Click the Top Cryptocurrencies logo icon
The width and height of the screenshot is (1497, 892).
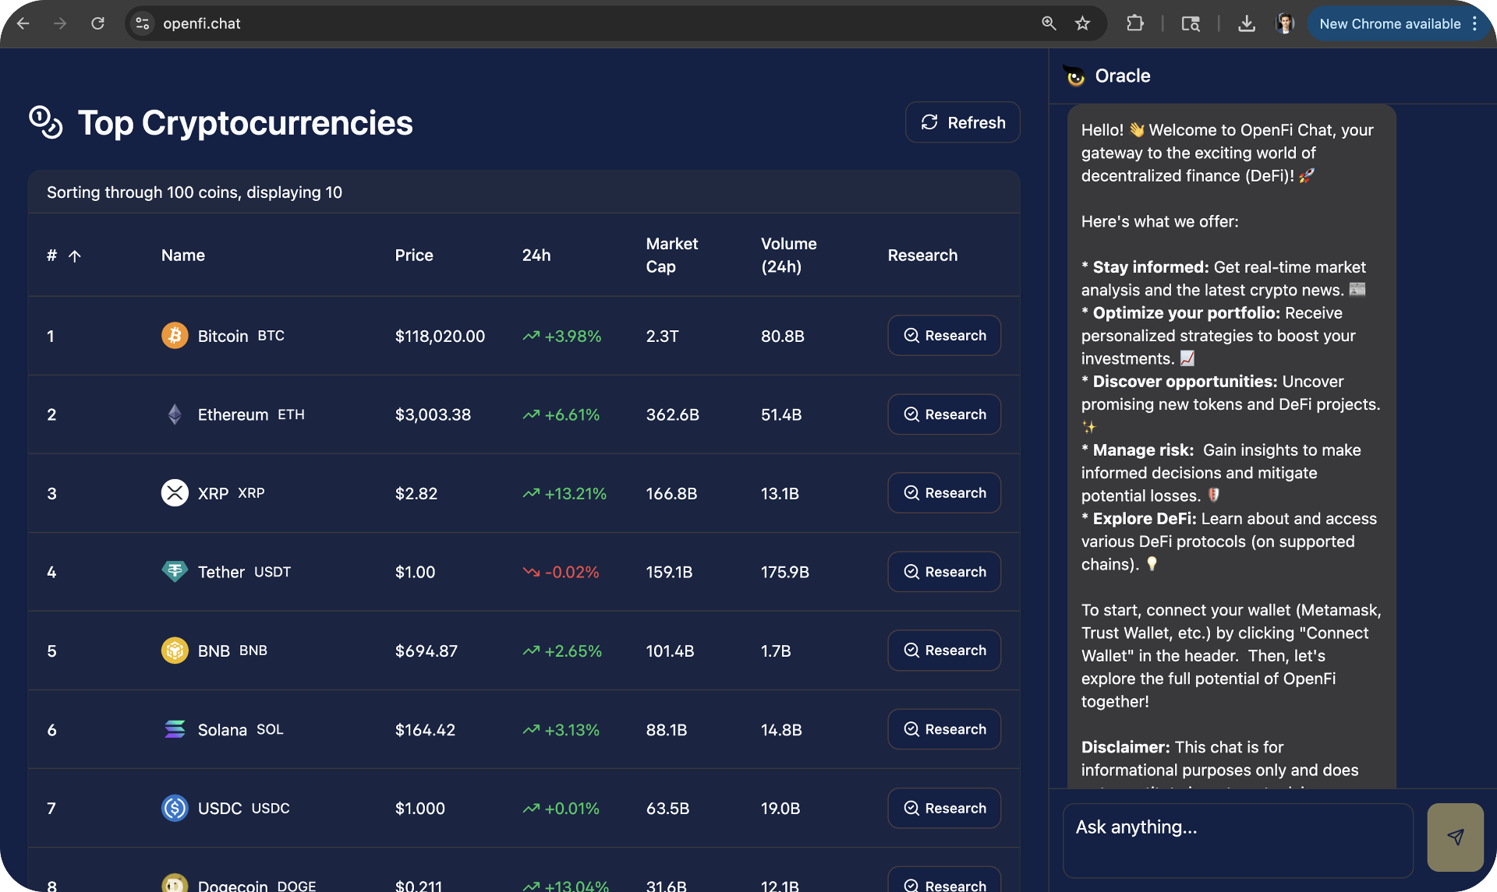tap(44, 122)
